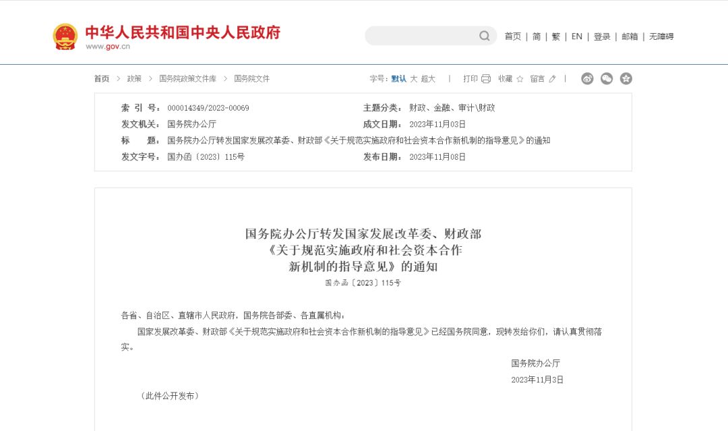728x431 pixels.
Task: Click the 主题分类 field label
Action: [382, 108]
